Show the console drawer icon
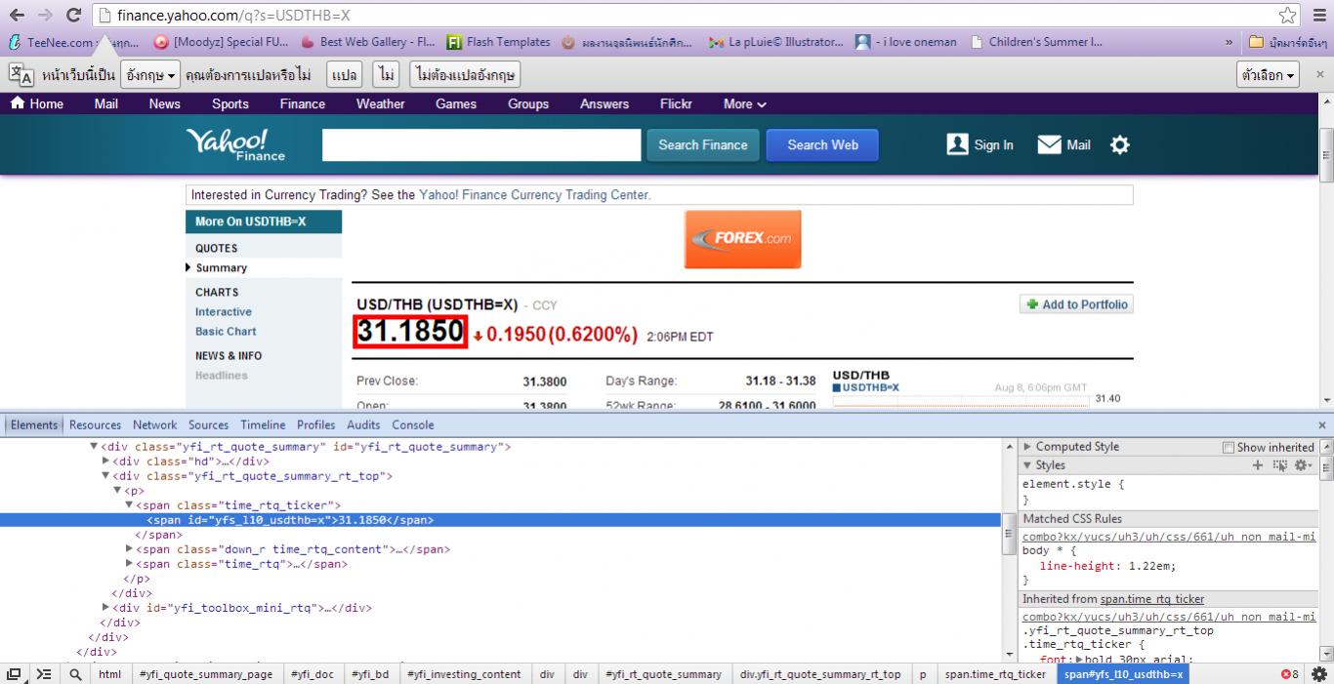 (x=44, y=674)
